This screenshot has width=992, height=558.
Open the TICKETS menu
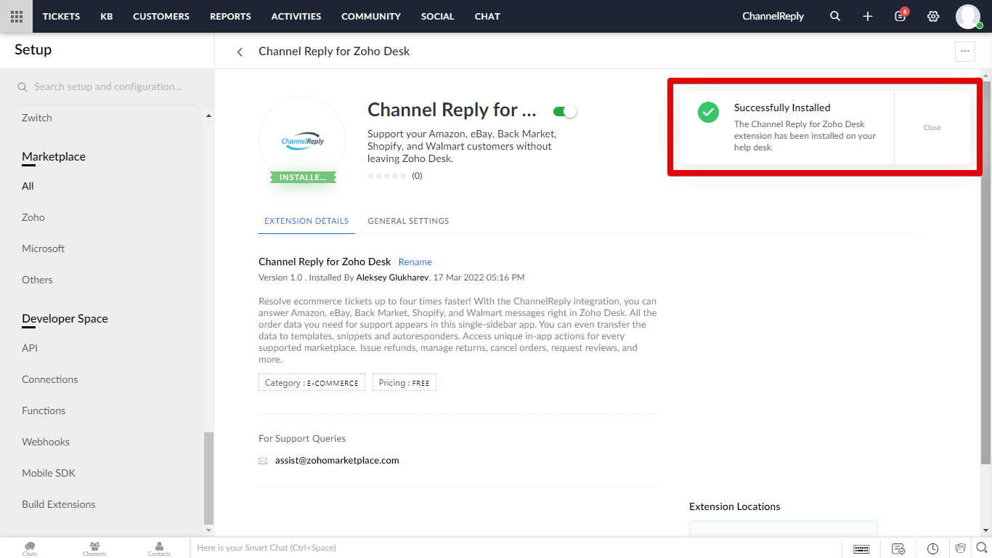[x=61, y=16]
